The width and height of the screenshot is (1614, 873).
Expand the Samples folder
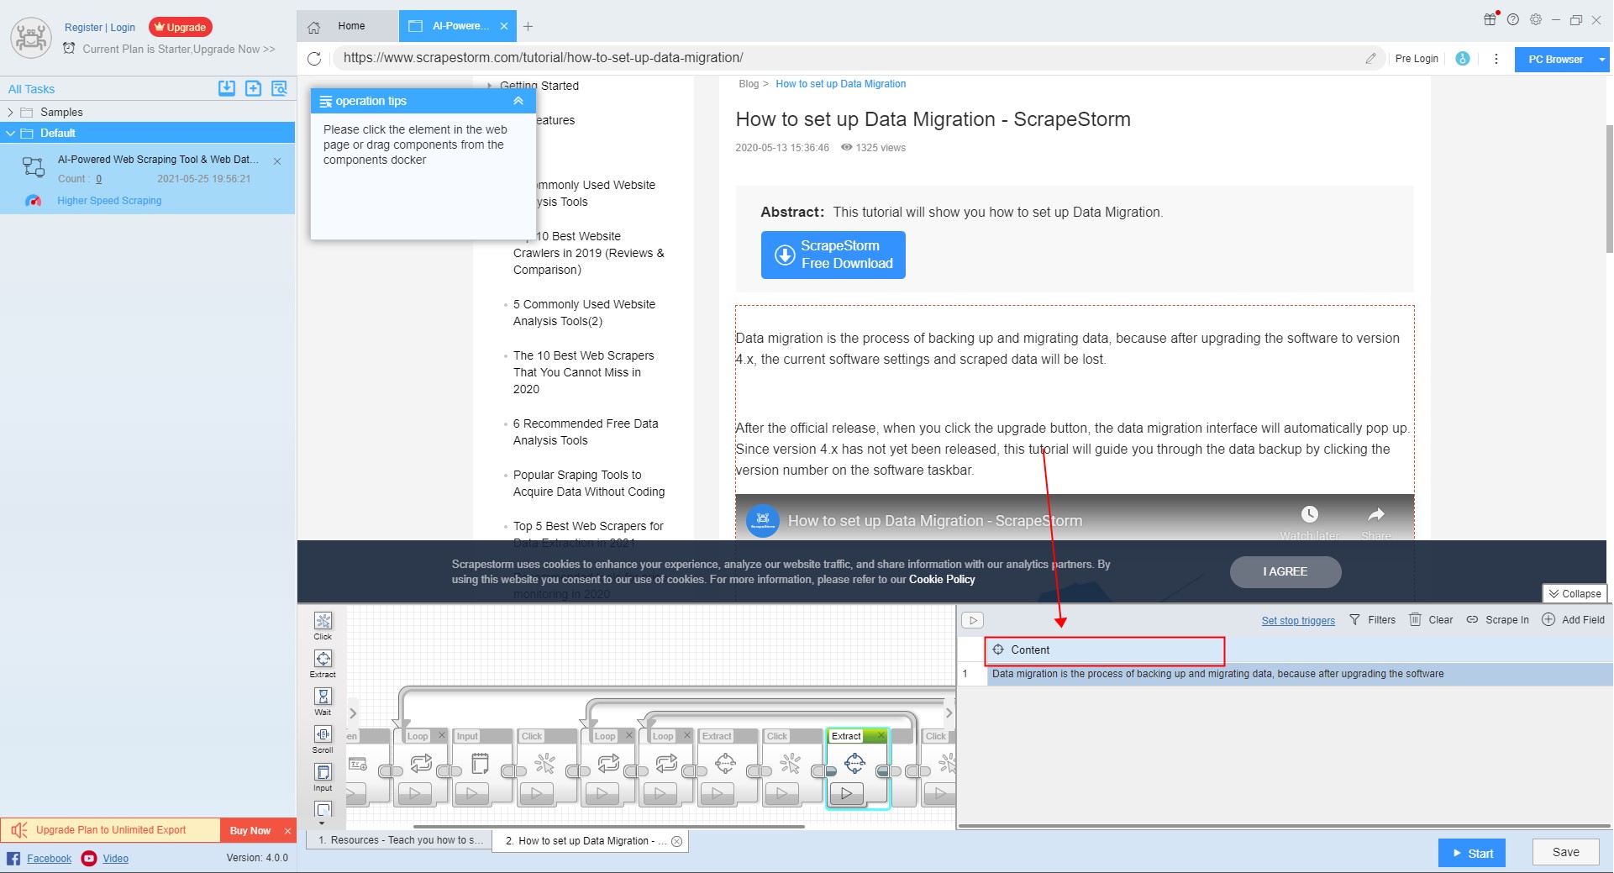coord(10,112)
